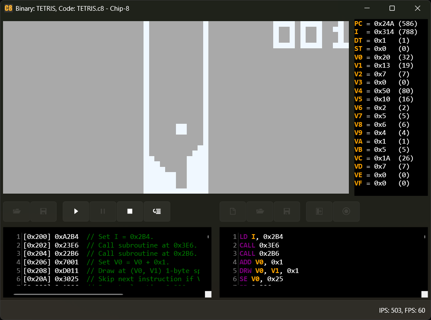The height and width of the screenshot is (320, 431).
Task: Click the C8 application icon in title bar
Action: [9, 8]
